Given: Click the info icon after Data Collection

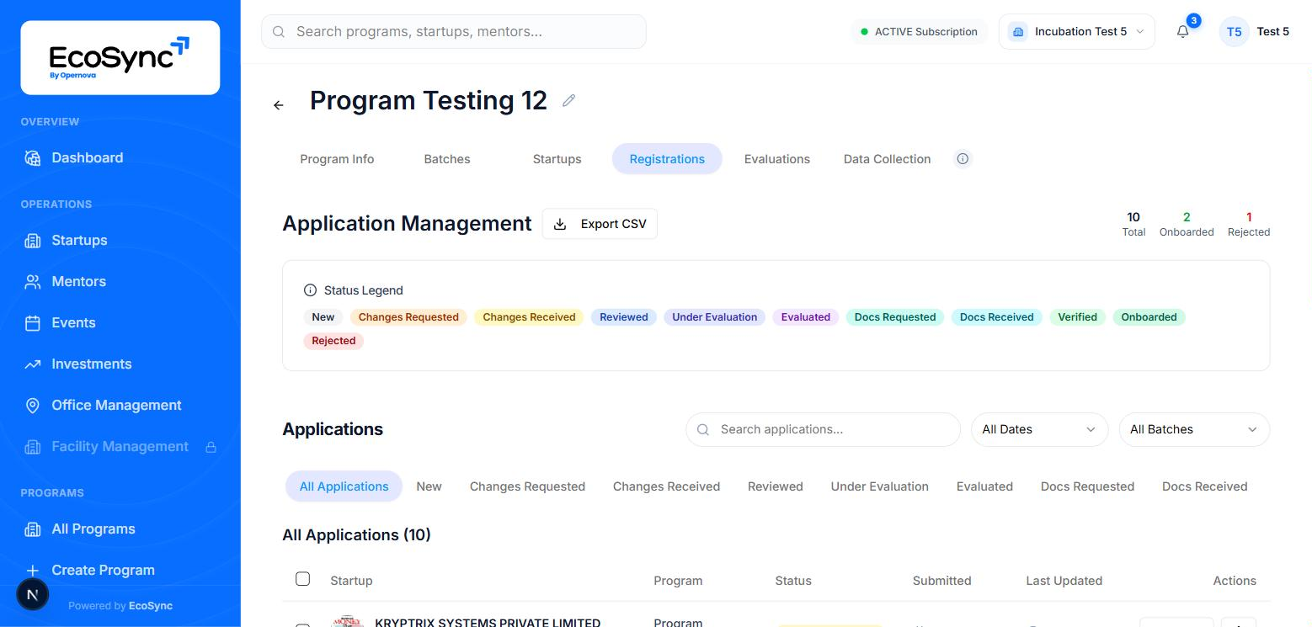Looking at the screenshot, I should pyautogui.click(x=963, y=159).
